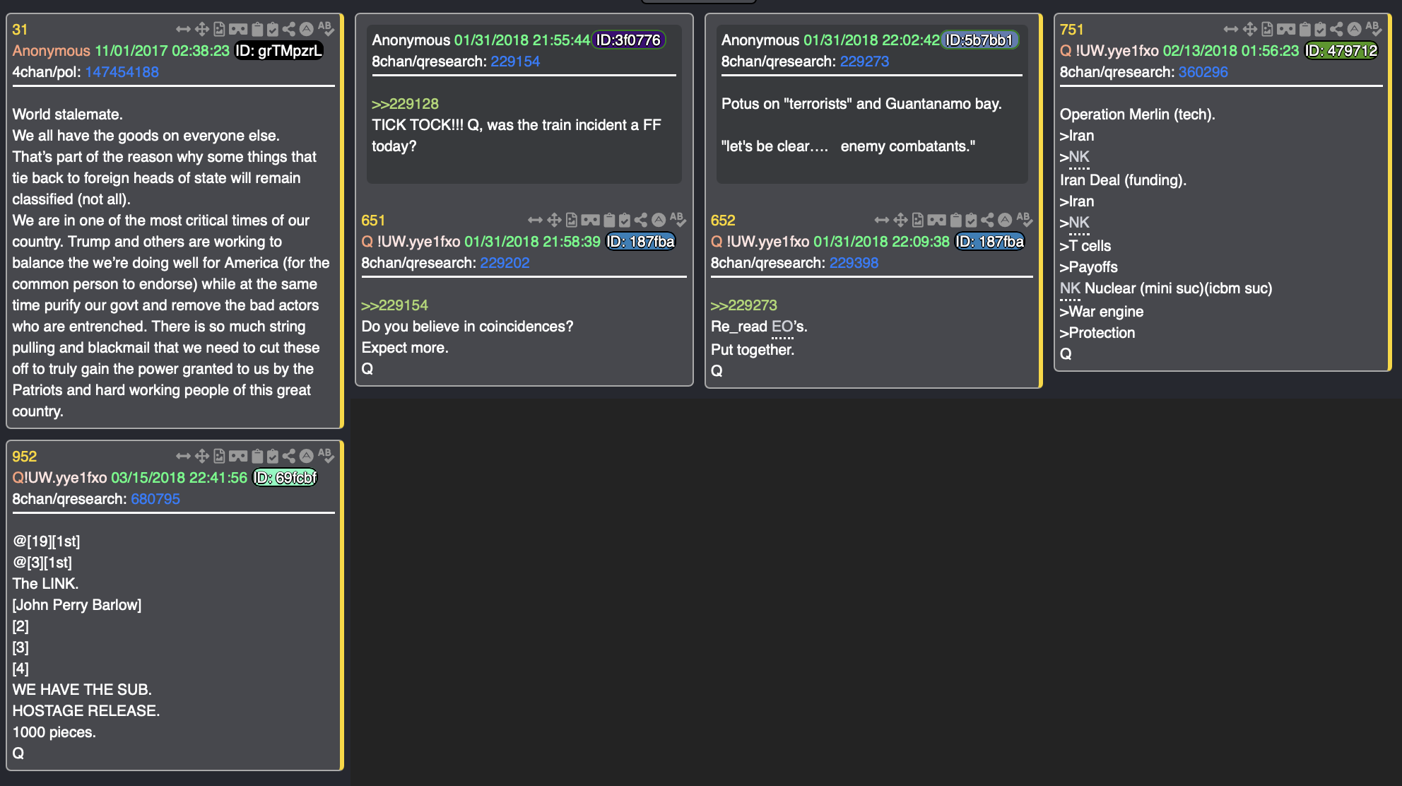Screen dimensions: 1402x786
Task: Click the four-way move icon on post 31
Action: pyautogui.click(x=202, y=29)
